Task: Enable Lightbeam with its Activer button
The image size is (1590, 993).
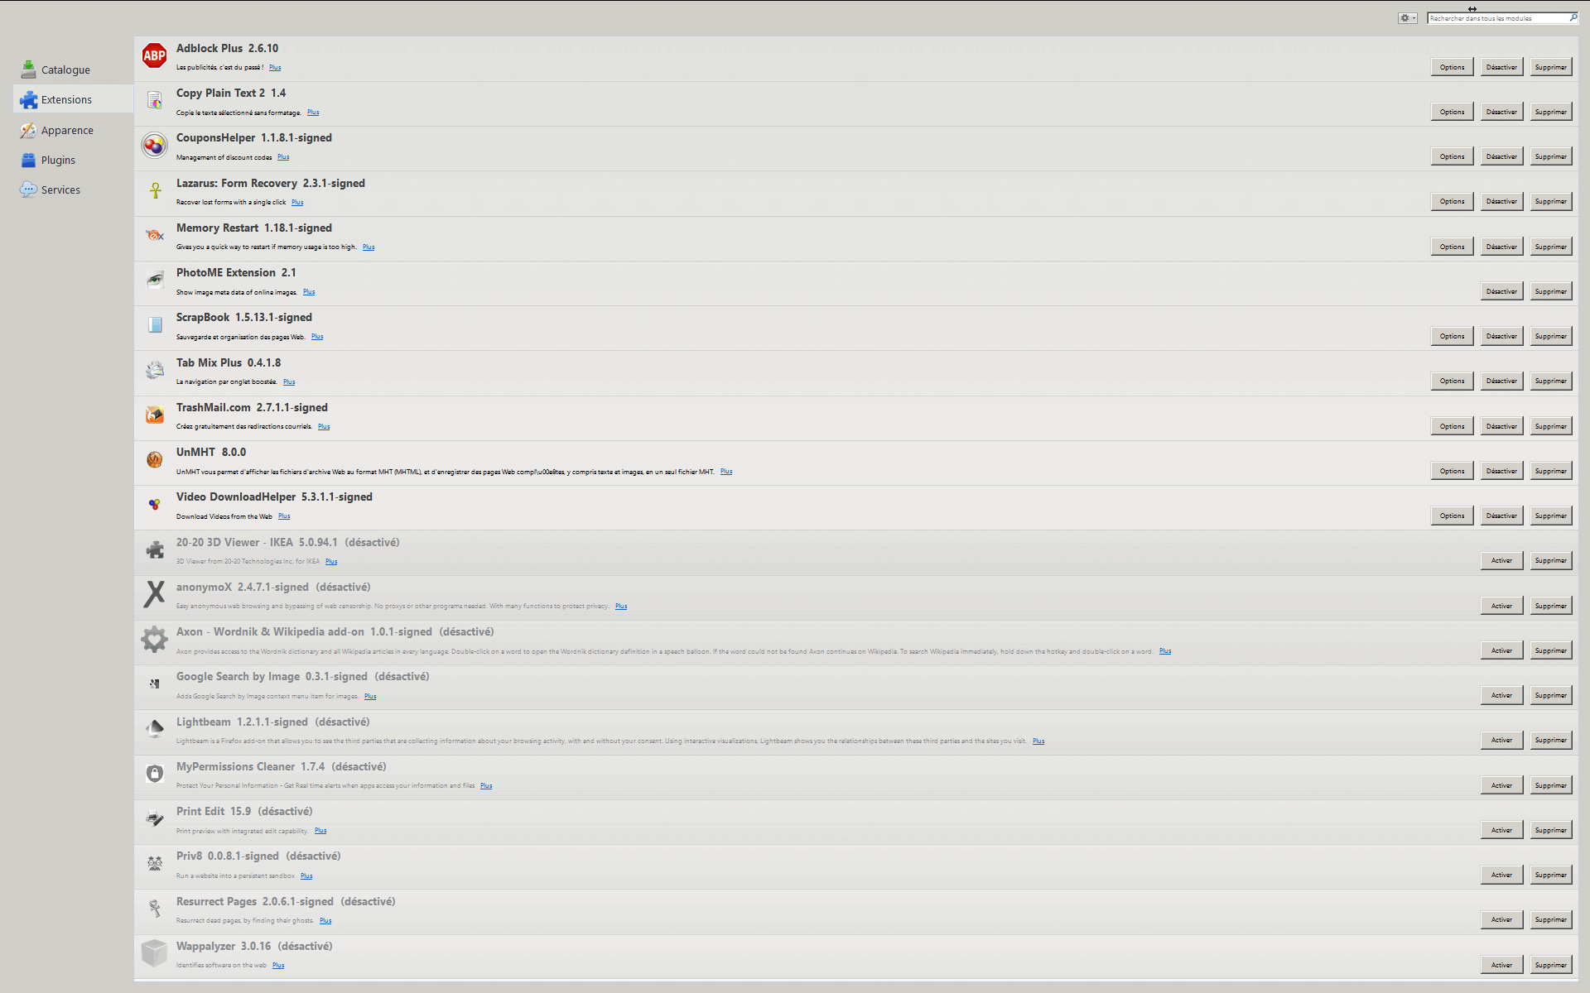Action: pos(1501,740)
